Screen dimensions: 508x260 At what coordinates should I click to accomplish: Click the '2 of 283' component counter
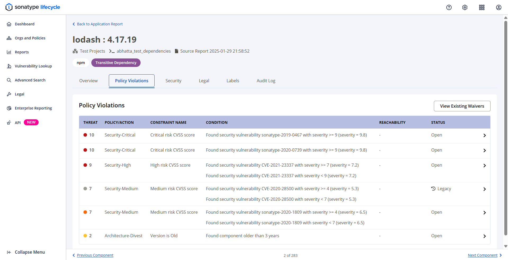[x=290, y=256]
